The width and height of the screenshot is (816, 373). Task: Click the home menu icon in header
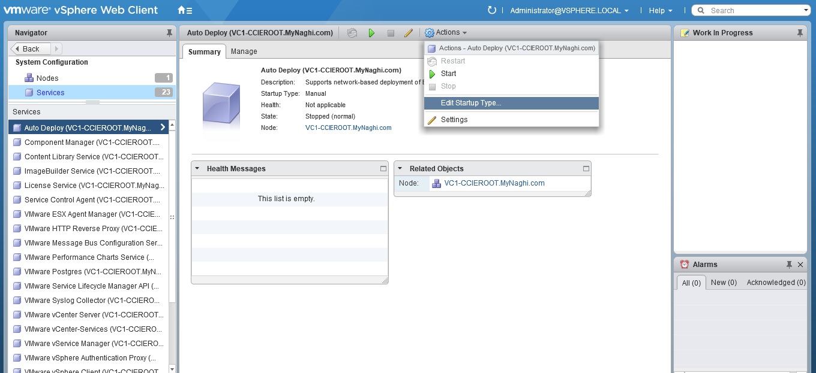[x=185, y=10]
